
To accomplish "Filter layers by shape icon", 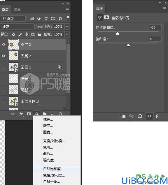I will (x=53, y=19).
